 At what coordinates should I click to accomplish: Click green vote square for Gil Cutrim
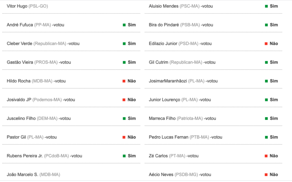click(266, 62)
